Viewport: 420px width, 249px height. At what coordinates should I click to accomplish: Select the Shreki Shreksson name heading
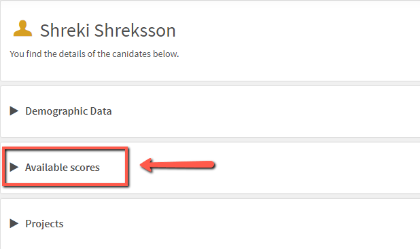pos(107,31)
